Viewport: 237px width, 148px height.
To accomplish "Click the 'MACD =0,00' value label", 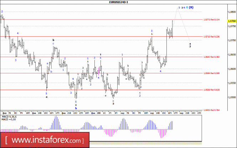I will tap(9, 120).
